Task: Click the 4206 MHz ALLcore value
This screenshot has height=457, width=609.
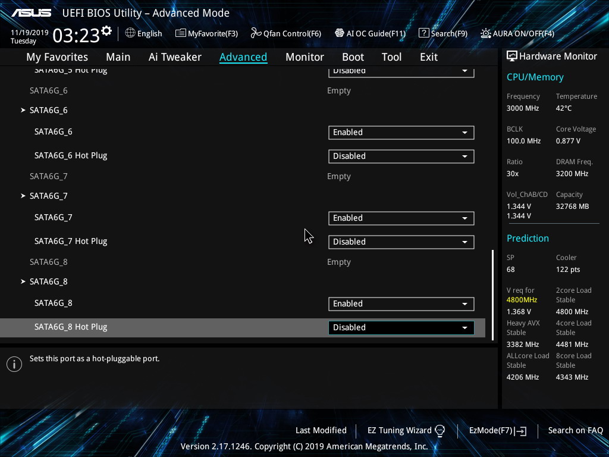Action: [522, 377]
